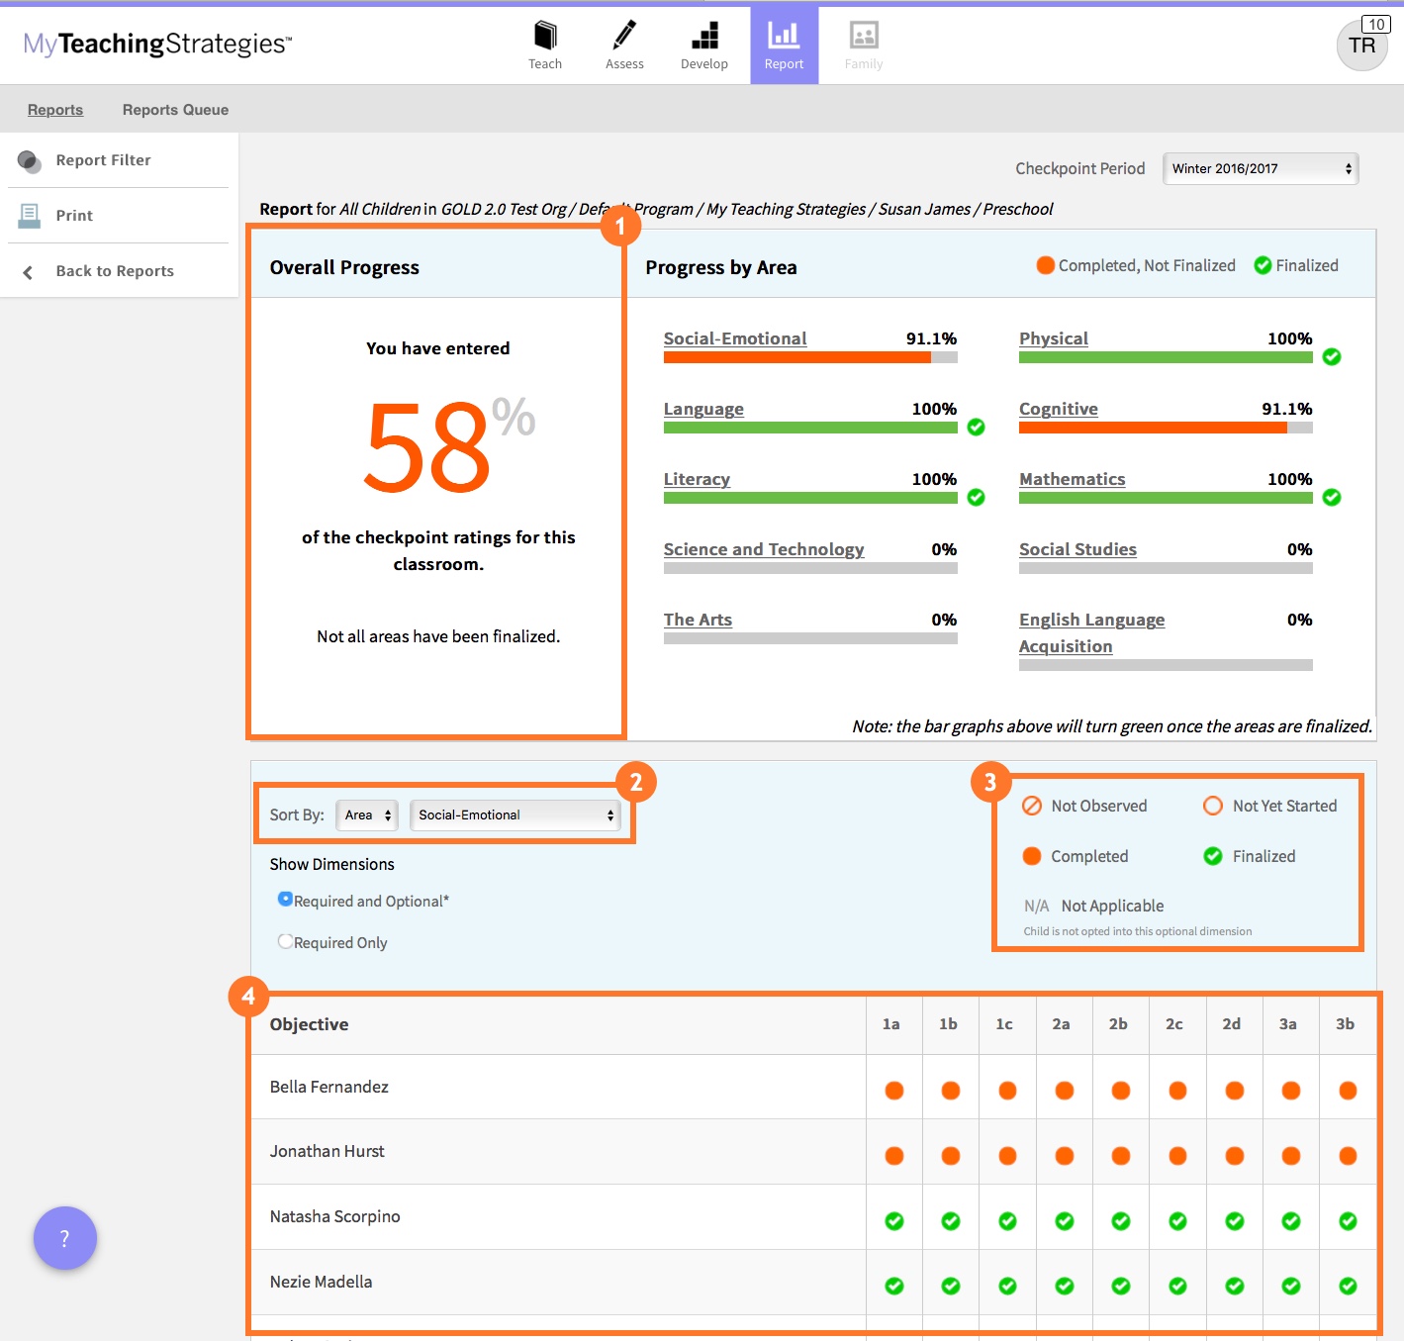Open the Checkpoint Period dropdown

click(x=1260, y=168)
